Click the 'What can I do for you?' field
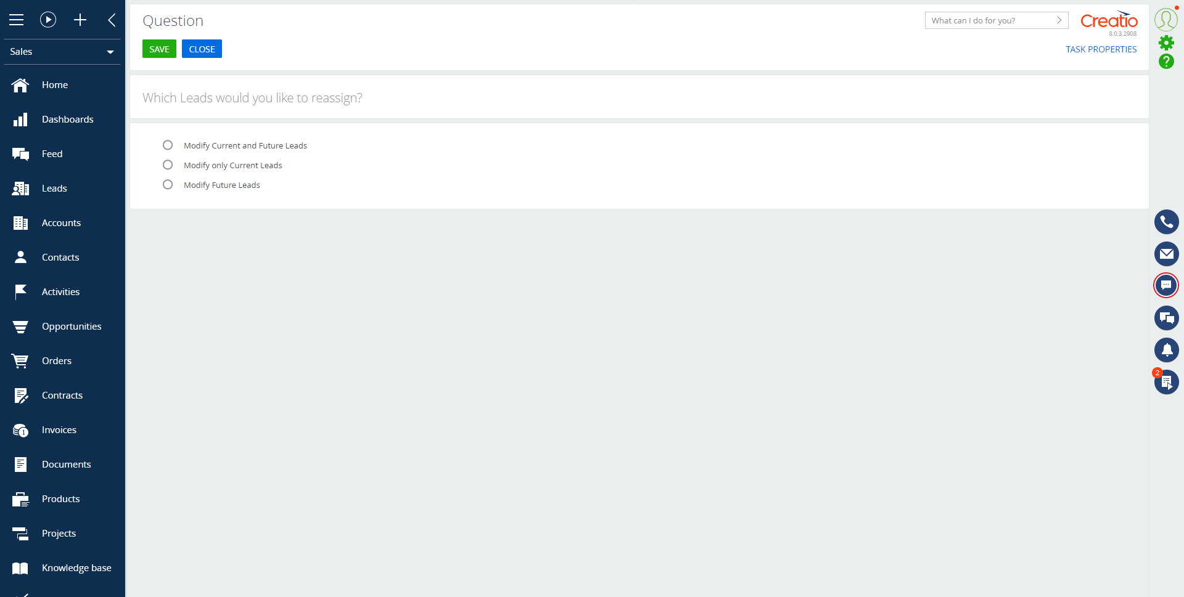Screen dimensions: 1184x597 point(996,20)
